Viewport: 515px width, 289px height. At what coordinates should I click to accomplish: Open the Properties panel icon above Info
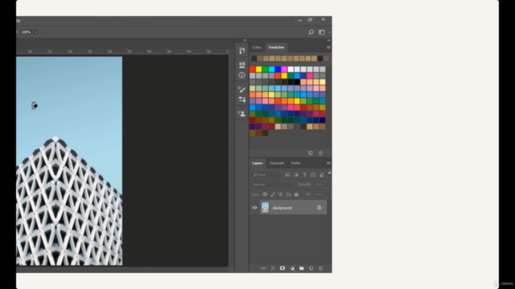pyautogui.click(x=242, y=65)
